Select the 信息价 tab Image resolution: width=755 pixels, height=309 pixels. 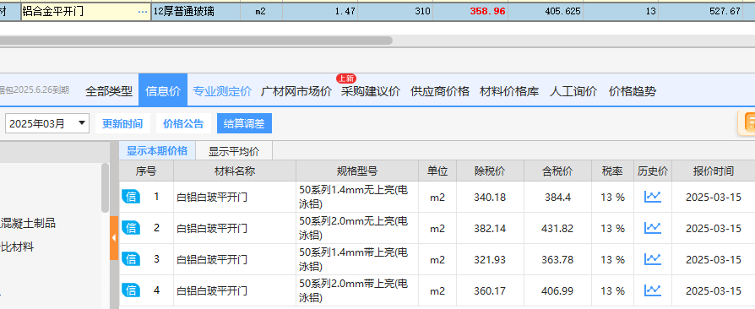tap(163, 90)
